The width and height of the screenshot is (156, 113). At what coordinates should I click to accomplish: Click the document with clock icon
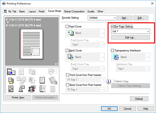pyautogui.click(x=42, y=89)
